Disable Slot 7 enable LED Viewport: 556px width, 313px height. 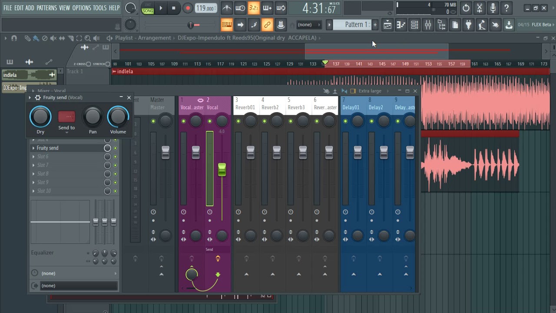tap(115, 165)
